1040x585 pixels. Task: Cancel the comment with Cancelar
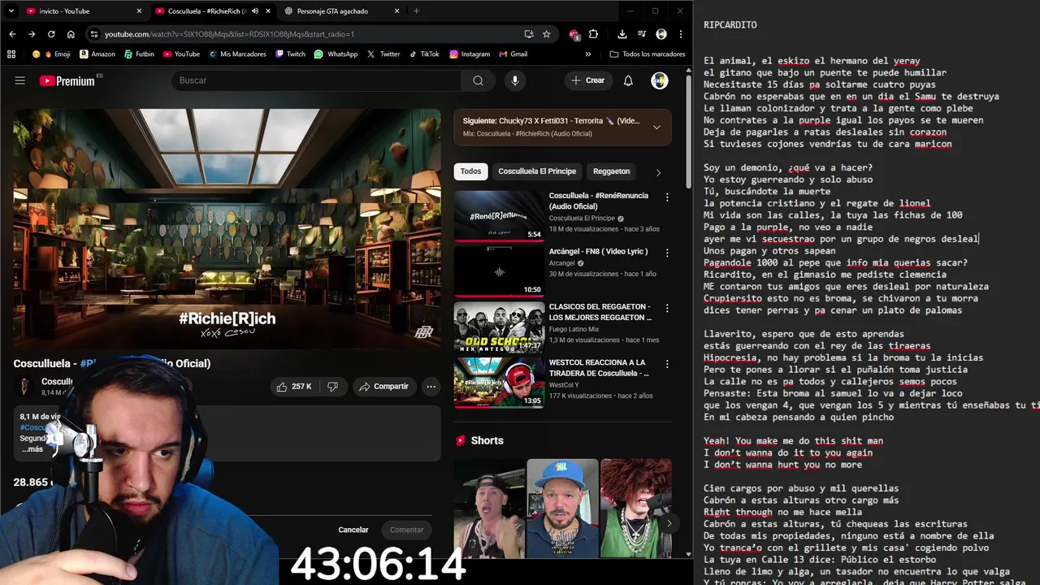353,530
